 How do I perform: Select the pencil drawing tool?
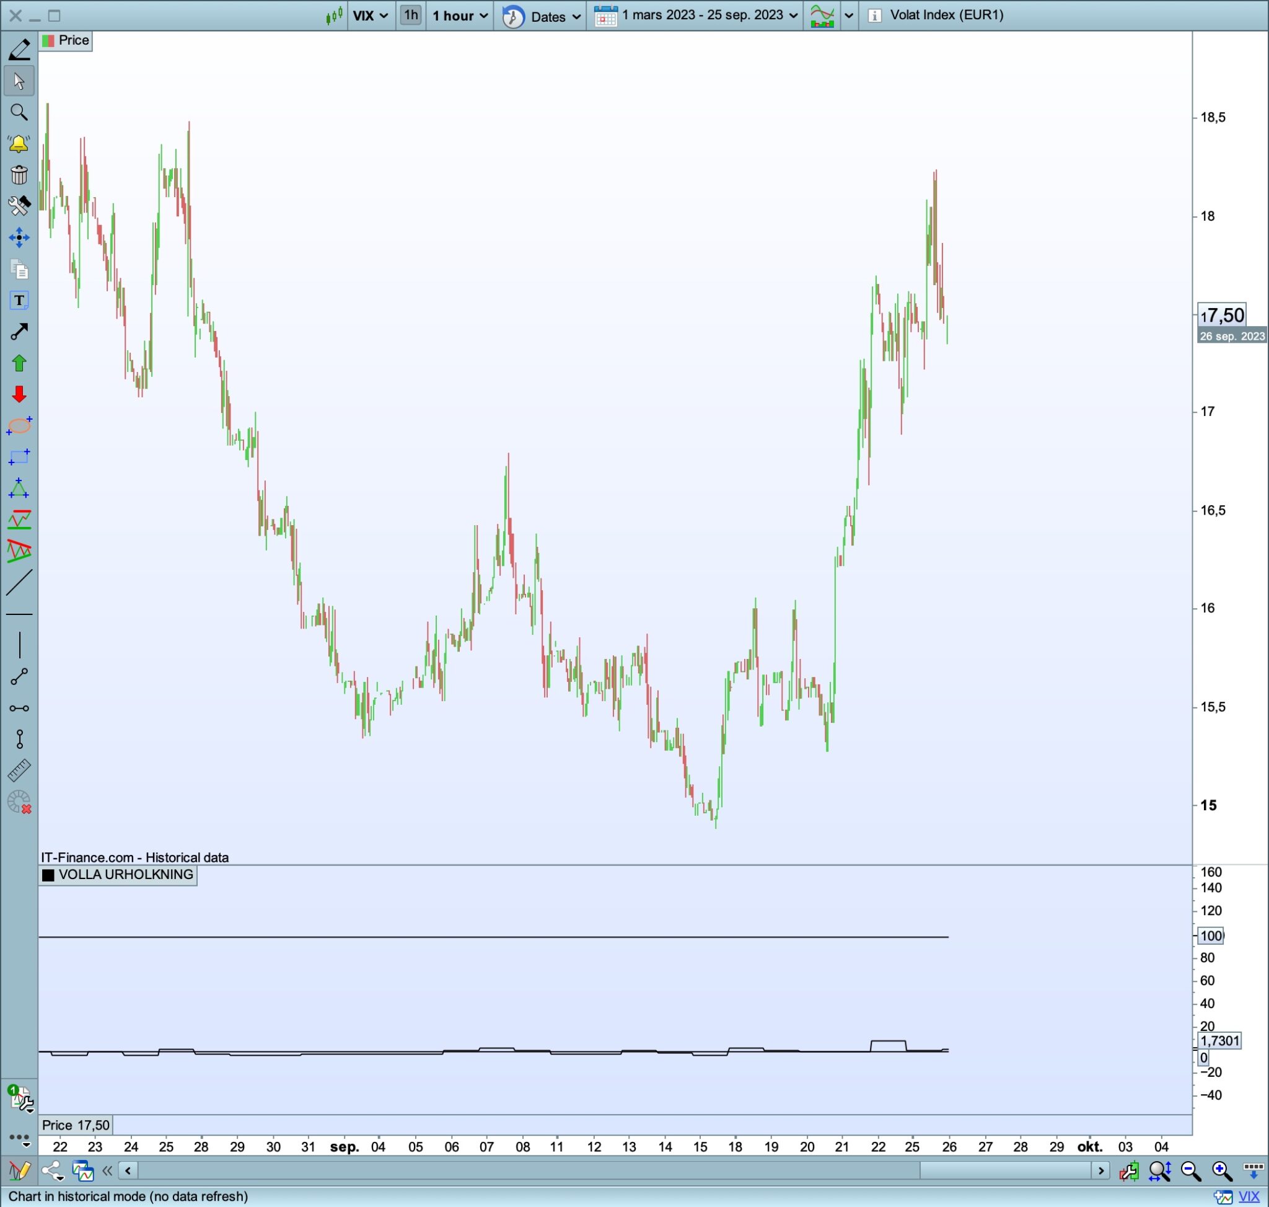(x=19, y=50)
